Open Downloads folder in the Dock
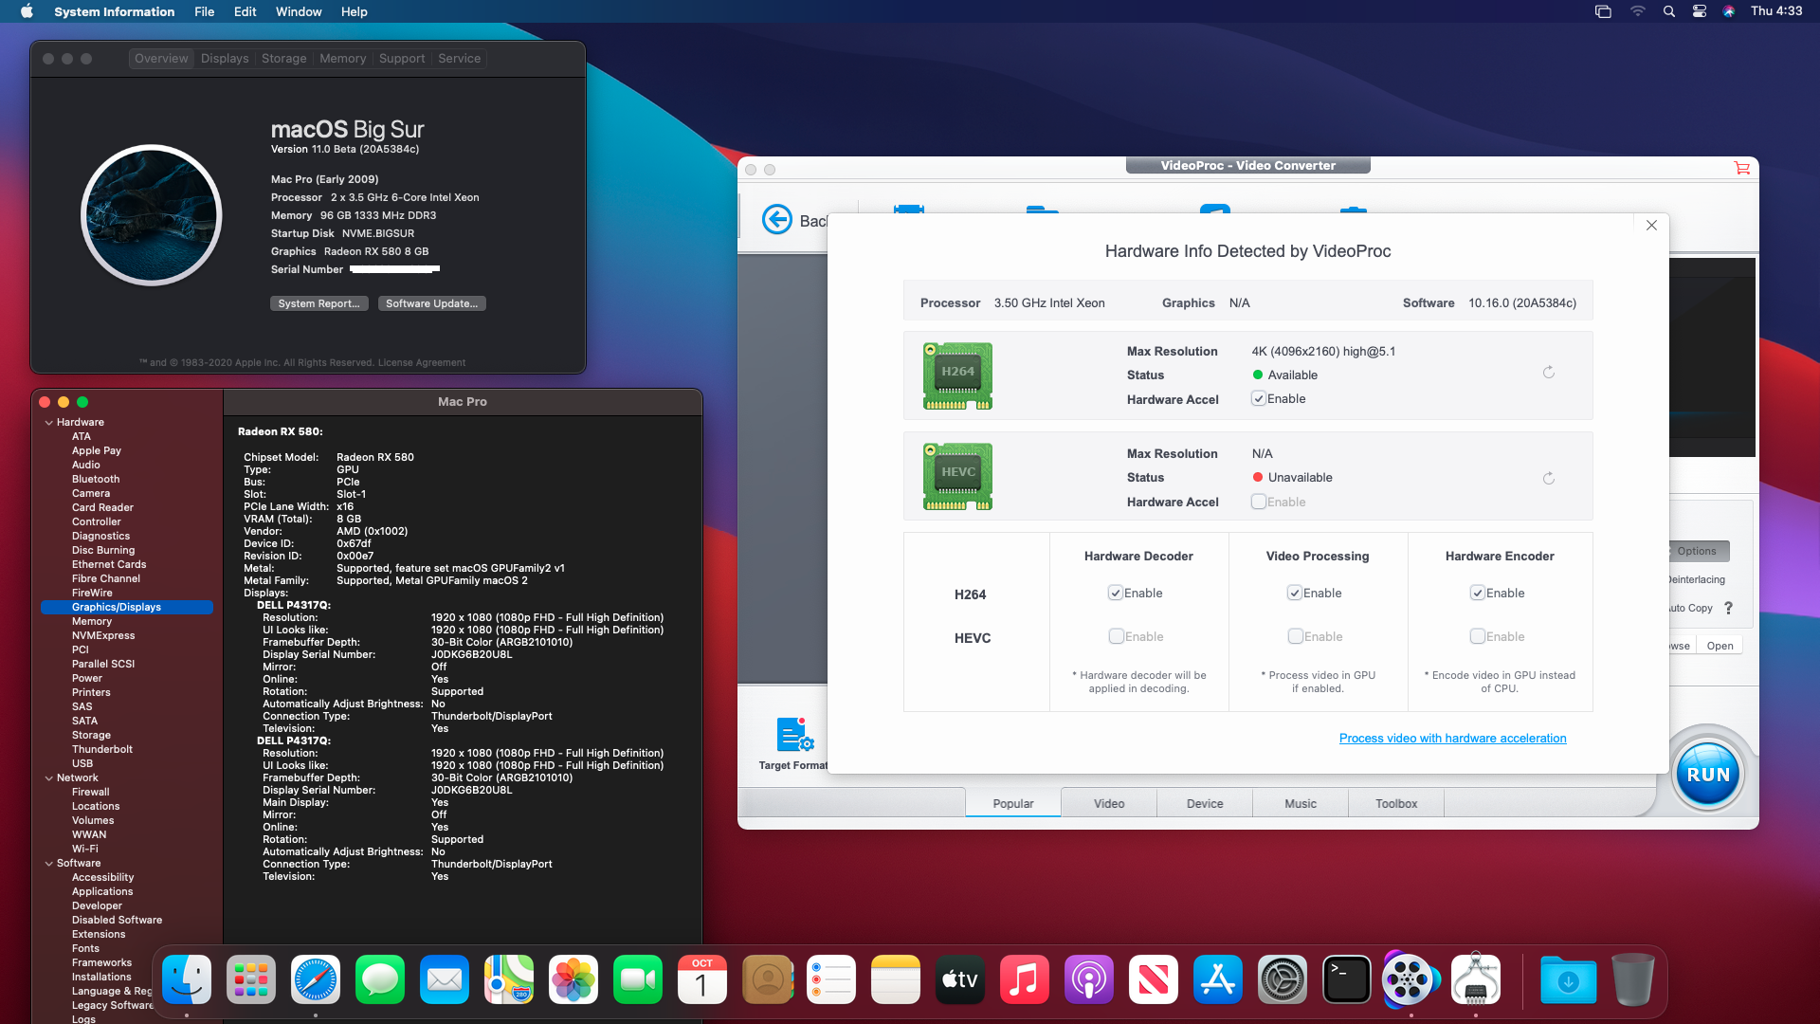Viewport: 1820px width, 1024px height. (x=1568, y=979)
